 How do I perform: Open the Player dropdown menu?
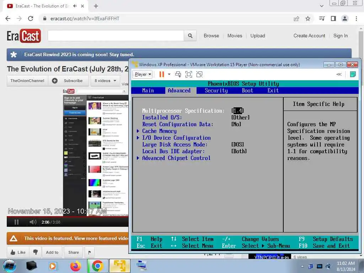click(142, 74)
